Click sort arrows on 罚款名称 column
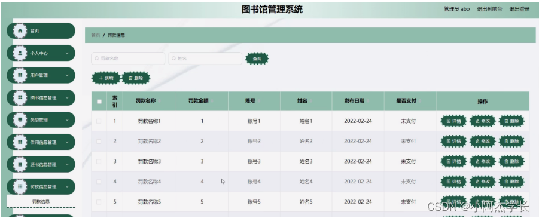The width and height of the screenshot is (539, 218). 160,101
